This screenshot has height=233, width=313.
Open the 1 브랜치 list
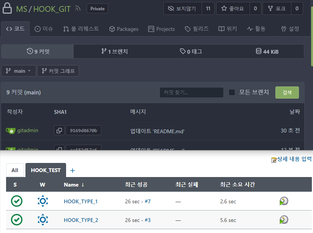[115, 51]
